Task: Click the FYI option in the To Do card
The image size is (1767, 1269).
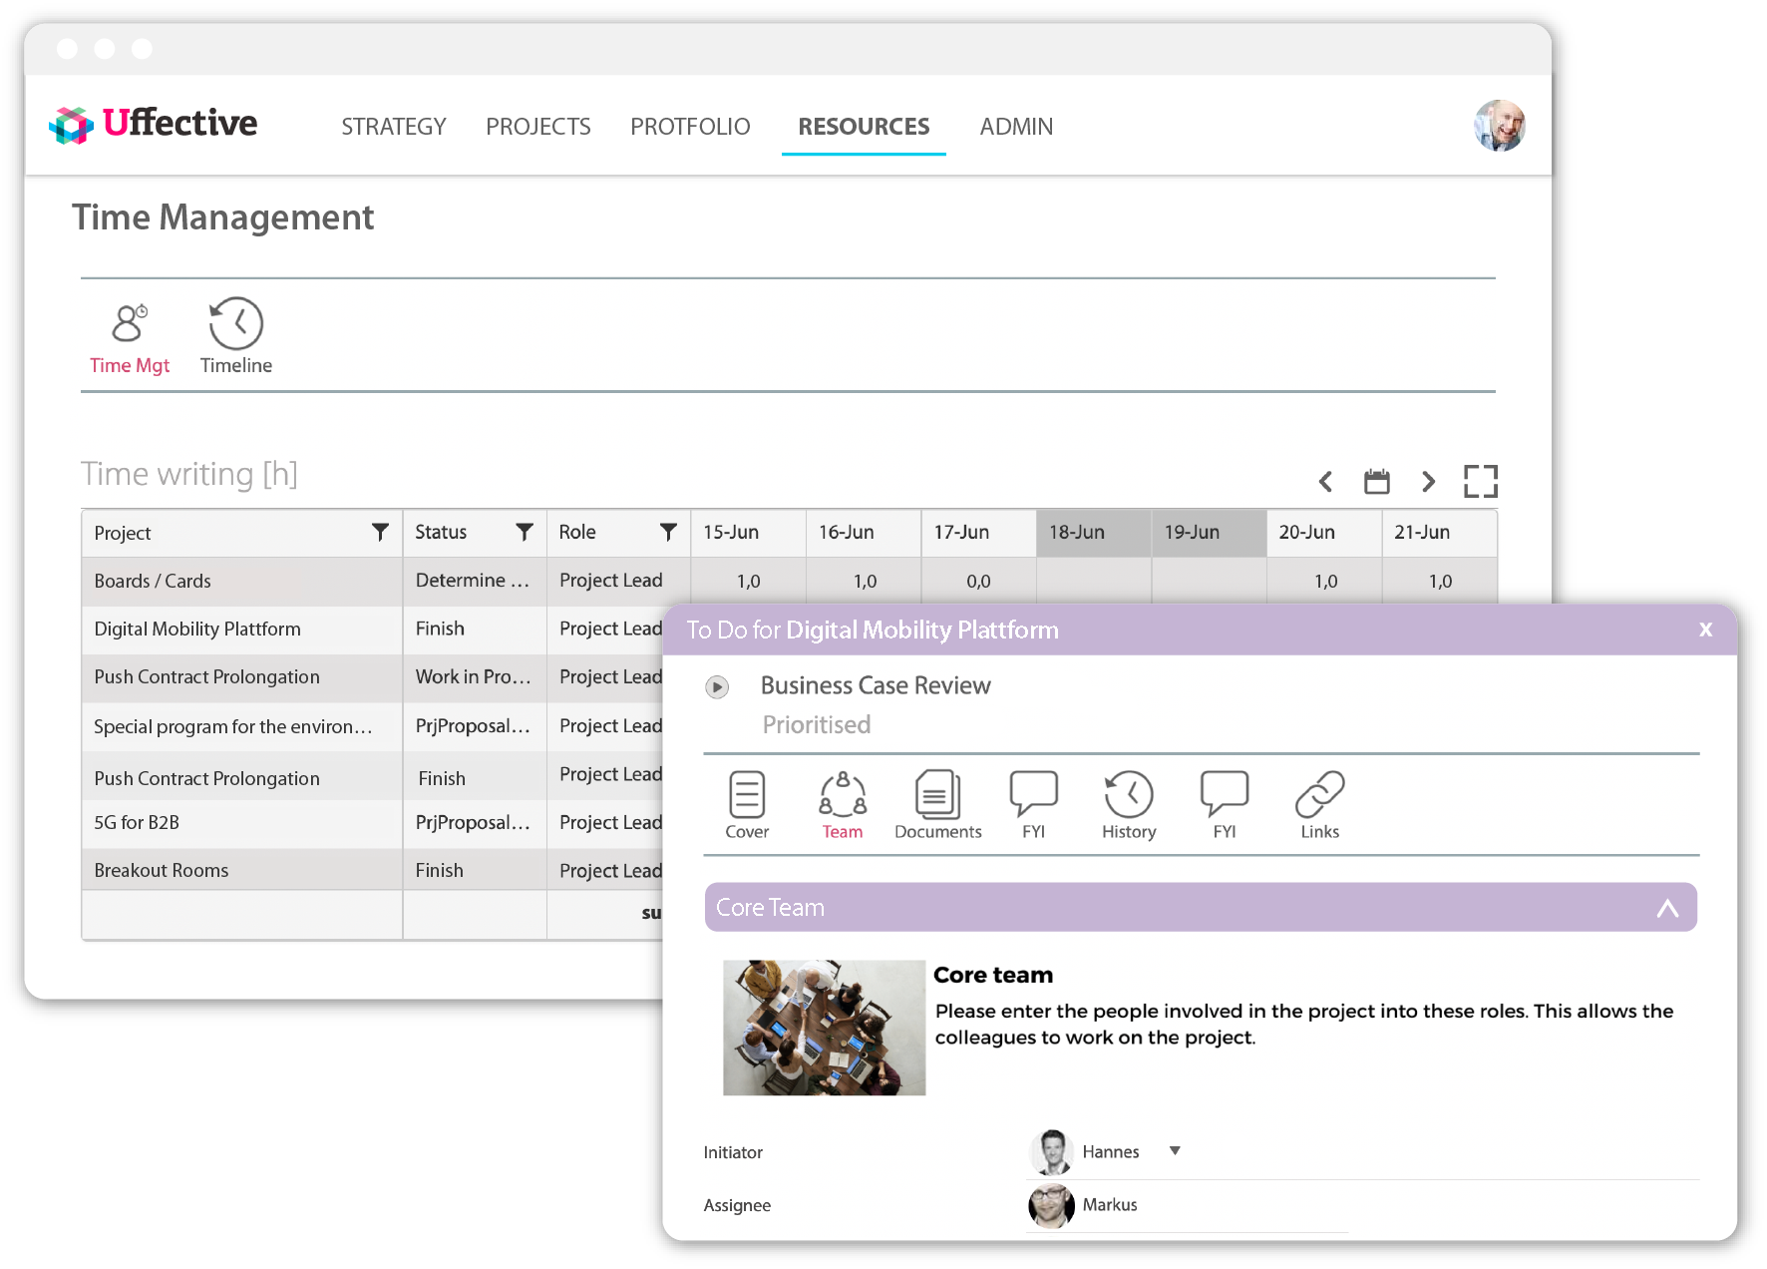Action: (x=1034, y=803)
